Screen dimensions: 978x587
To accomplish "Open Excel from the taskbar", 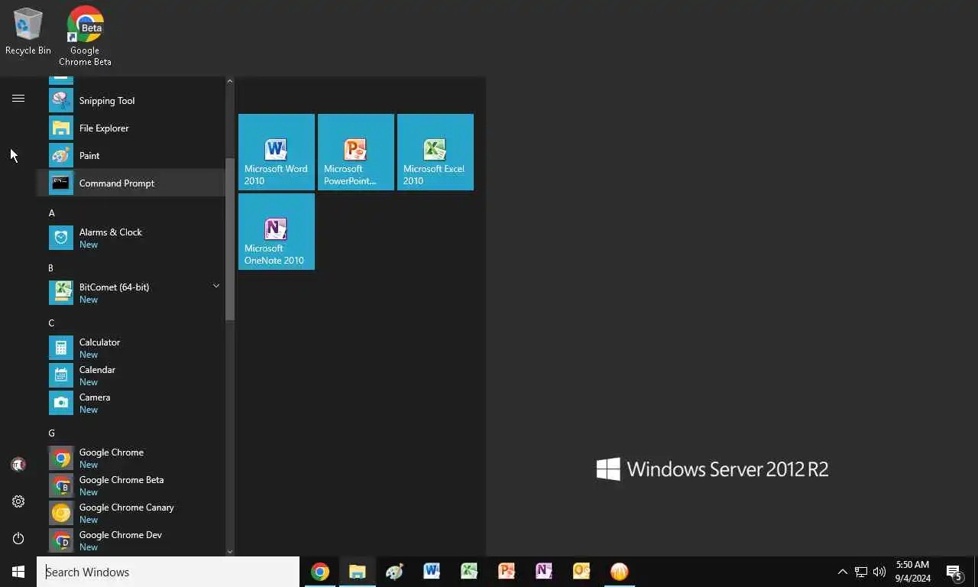I will (469, 572).
